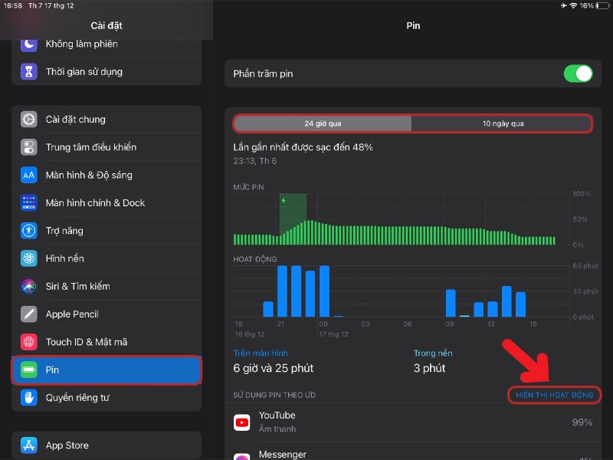
Task: Open Màn hình chính & Dock settings
Action: (95, 203)
